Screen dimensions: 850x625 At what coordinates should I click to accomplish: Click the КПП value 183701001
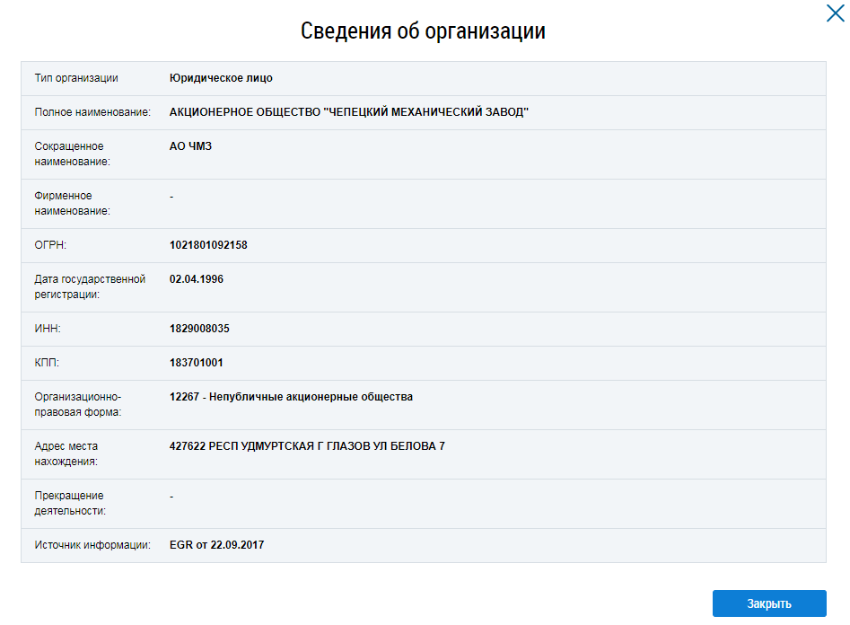197,363
